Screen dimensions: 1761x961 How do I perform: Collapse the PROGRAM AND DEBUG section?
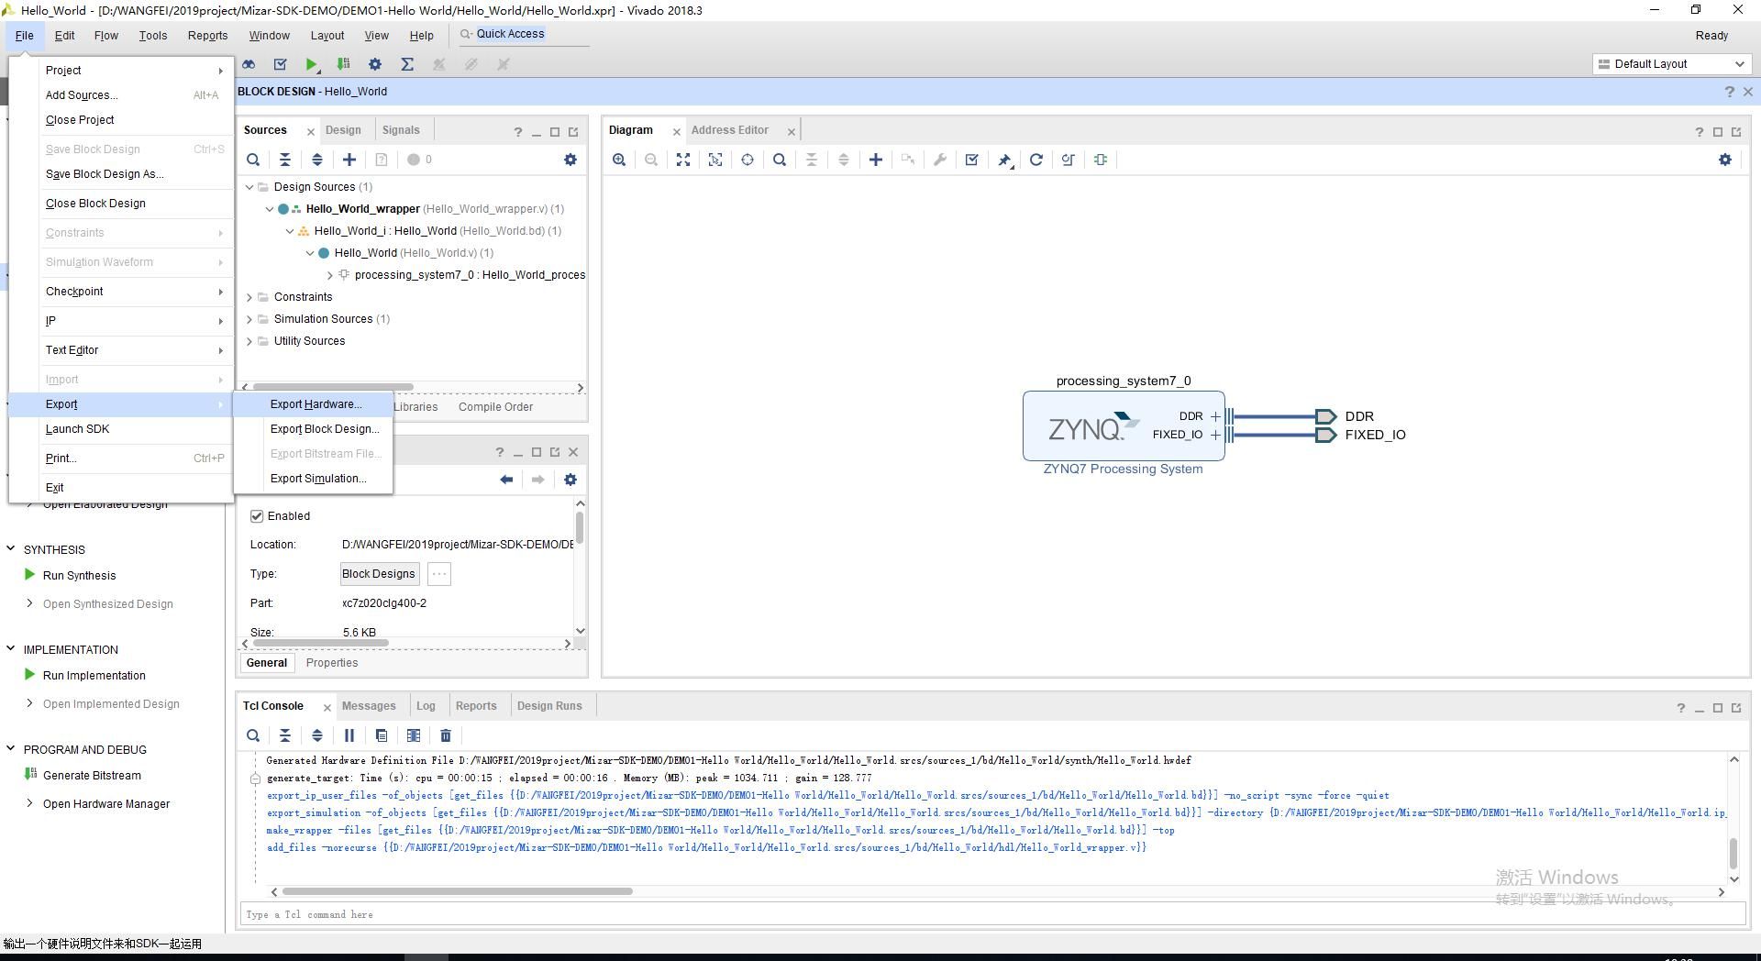[x=11, y=749]
